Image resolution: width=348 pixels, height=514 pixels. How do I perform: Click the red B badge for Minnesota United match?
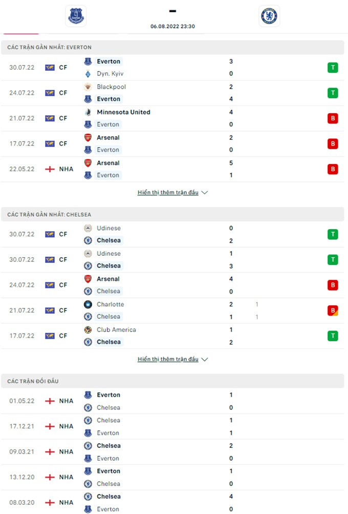pos(333,118)
